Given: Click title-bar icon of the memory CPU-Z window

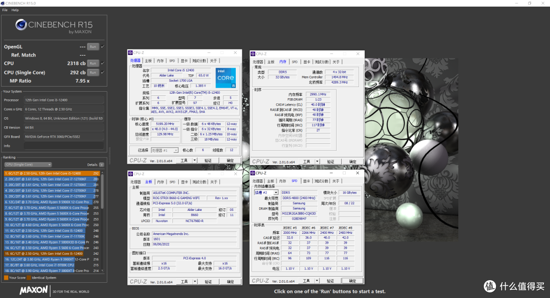Looking at the screenshot, I should coord(253,53).
